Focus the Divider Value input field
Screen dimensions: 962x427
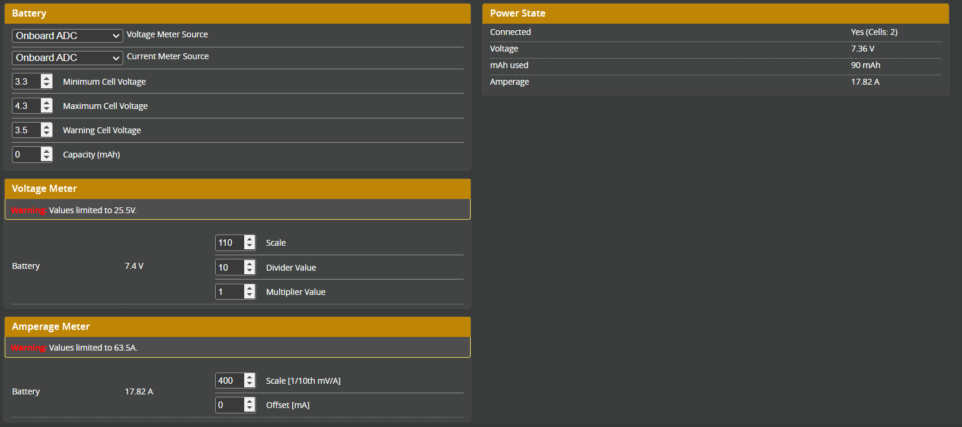click(x=230, y=268)
